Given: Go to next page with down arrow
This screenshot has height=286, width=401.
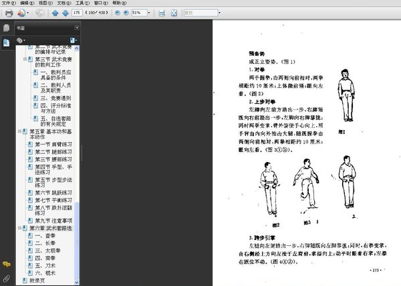Looking at the screenshot, I should 65,13.
